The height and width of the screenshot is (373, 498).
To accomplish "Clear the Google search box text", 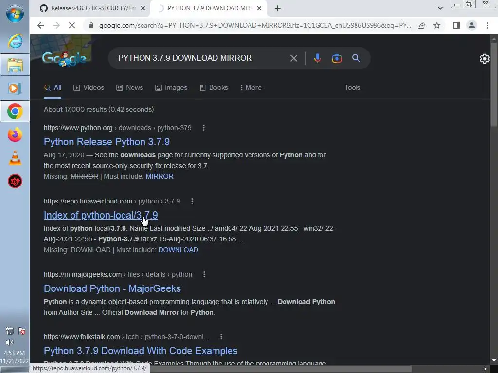I will coord(293,58).
